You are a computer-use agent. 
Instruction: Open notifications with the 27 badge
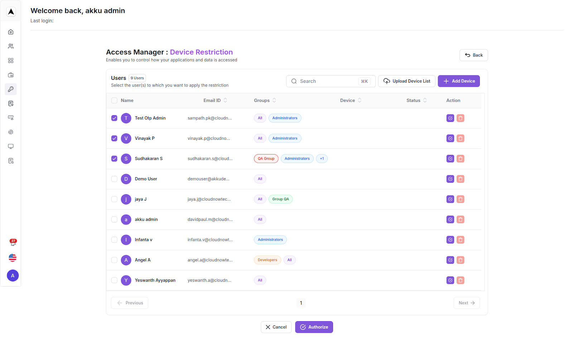click(13, 242)
